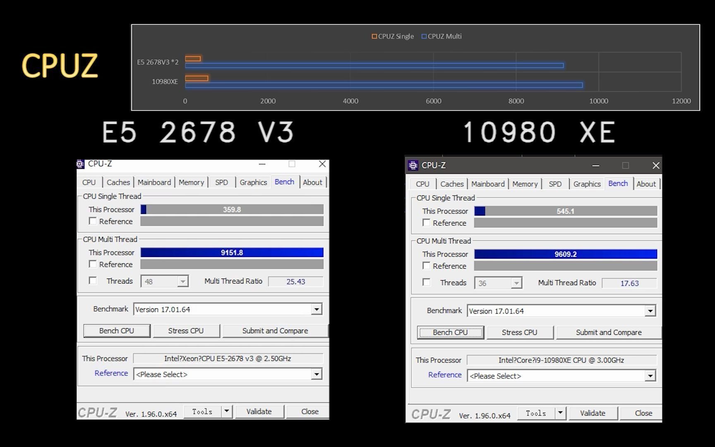Click Stress CPU in E5-2678 window
This screenshot has height=447, width=715.
coord(186,331)
